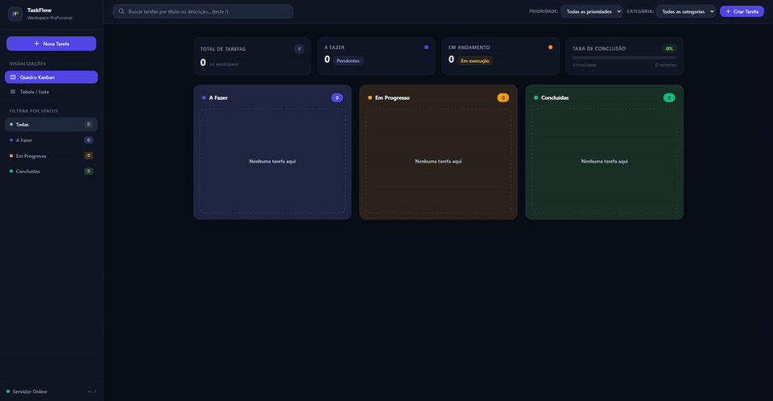Focus the task search field
Screen dimensions: 773x401
pos(203,11)
